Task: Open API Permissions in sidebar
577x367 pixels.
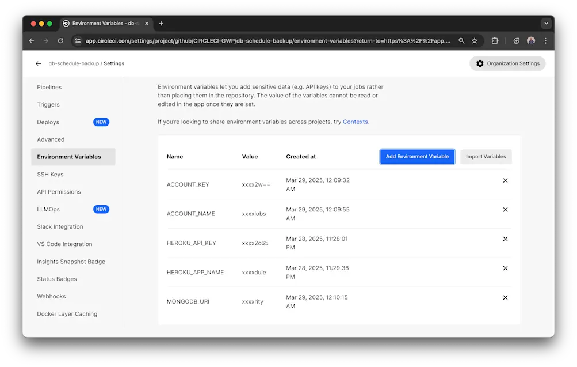Action: pyautogui.click(x=59, y=192)
